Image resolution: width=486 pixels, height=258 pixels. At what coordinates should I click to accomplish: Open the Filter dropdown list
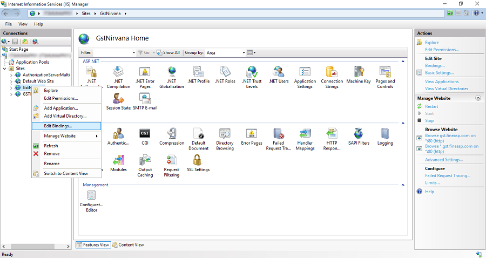click(x=134, y=53)
